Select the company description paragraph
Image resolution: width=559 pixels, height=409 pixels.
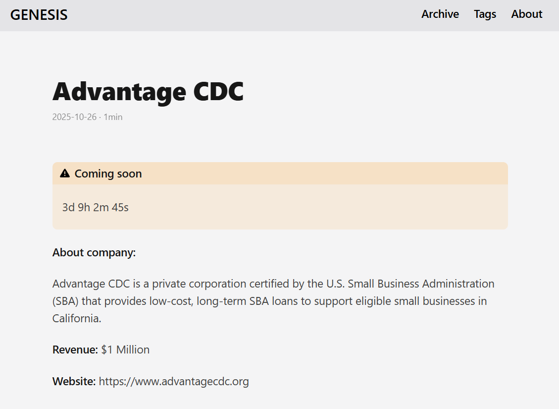point(272,300)
